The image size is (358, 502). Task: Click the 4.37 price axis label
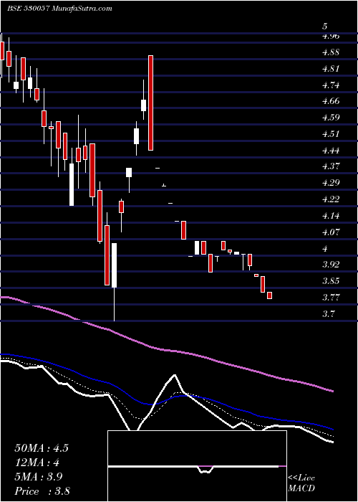tap(331, 166)
